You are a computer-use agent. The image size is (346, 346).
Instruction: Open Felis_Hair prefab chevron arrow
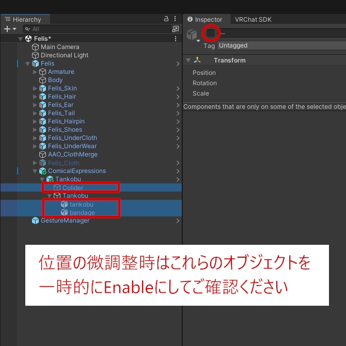tap(178, 97)
